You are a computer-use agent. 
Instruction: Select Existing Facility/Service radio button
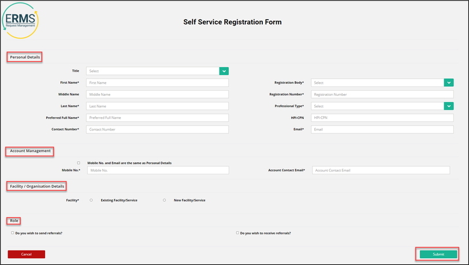[91, 200]
